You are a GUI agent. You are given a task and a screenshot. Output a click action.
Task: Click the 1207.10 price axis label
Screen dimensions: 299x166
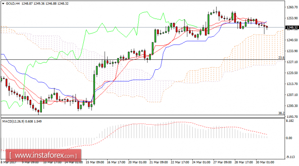pyautogui.click(x=292, y=95)
